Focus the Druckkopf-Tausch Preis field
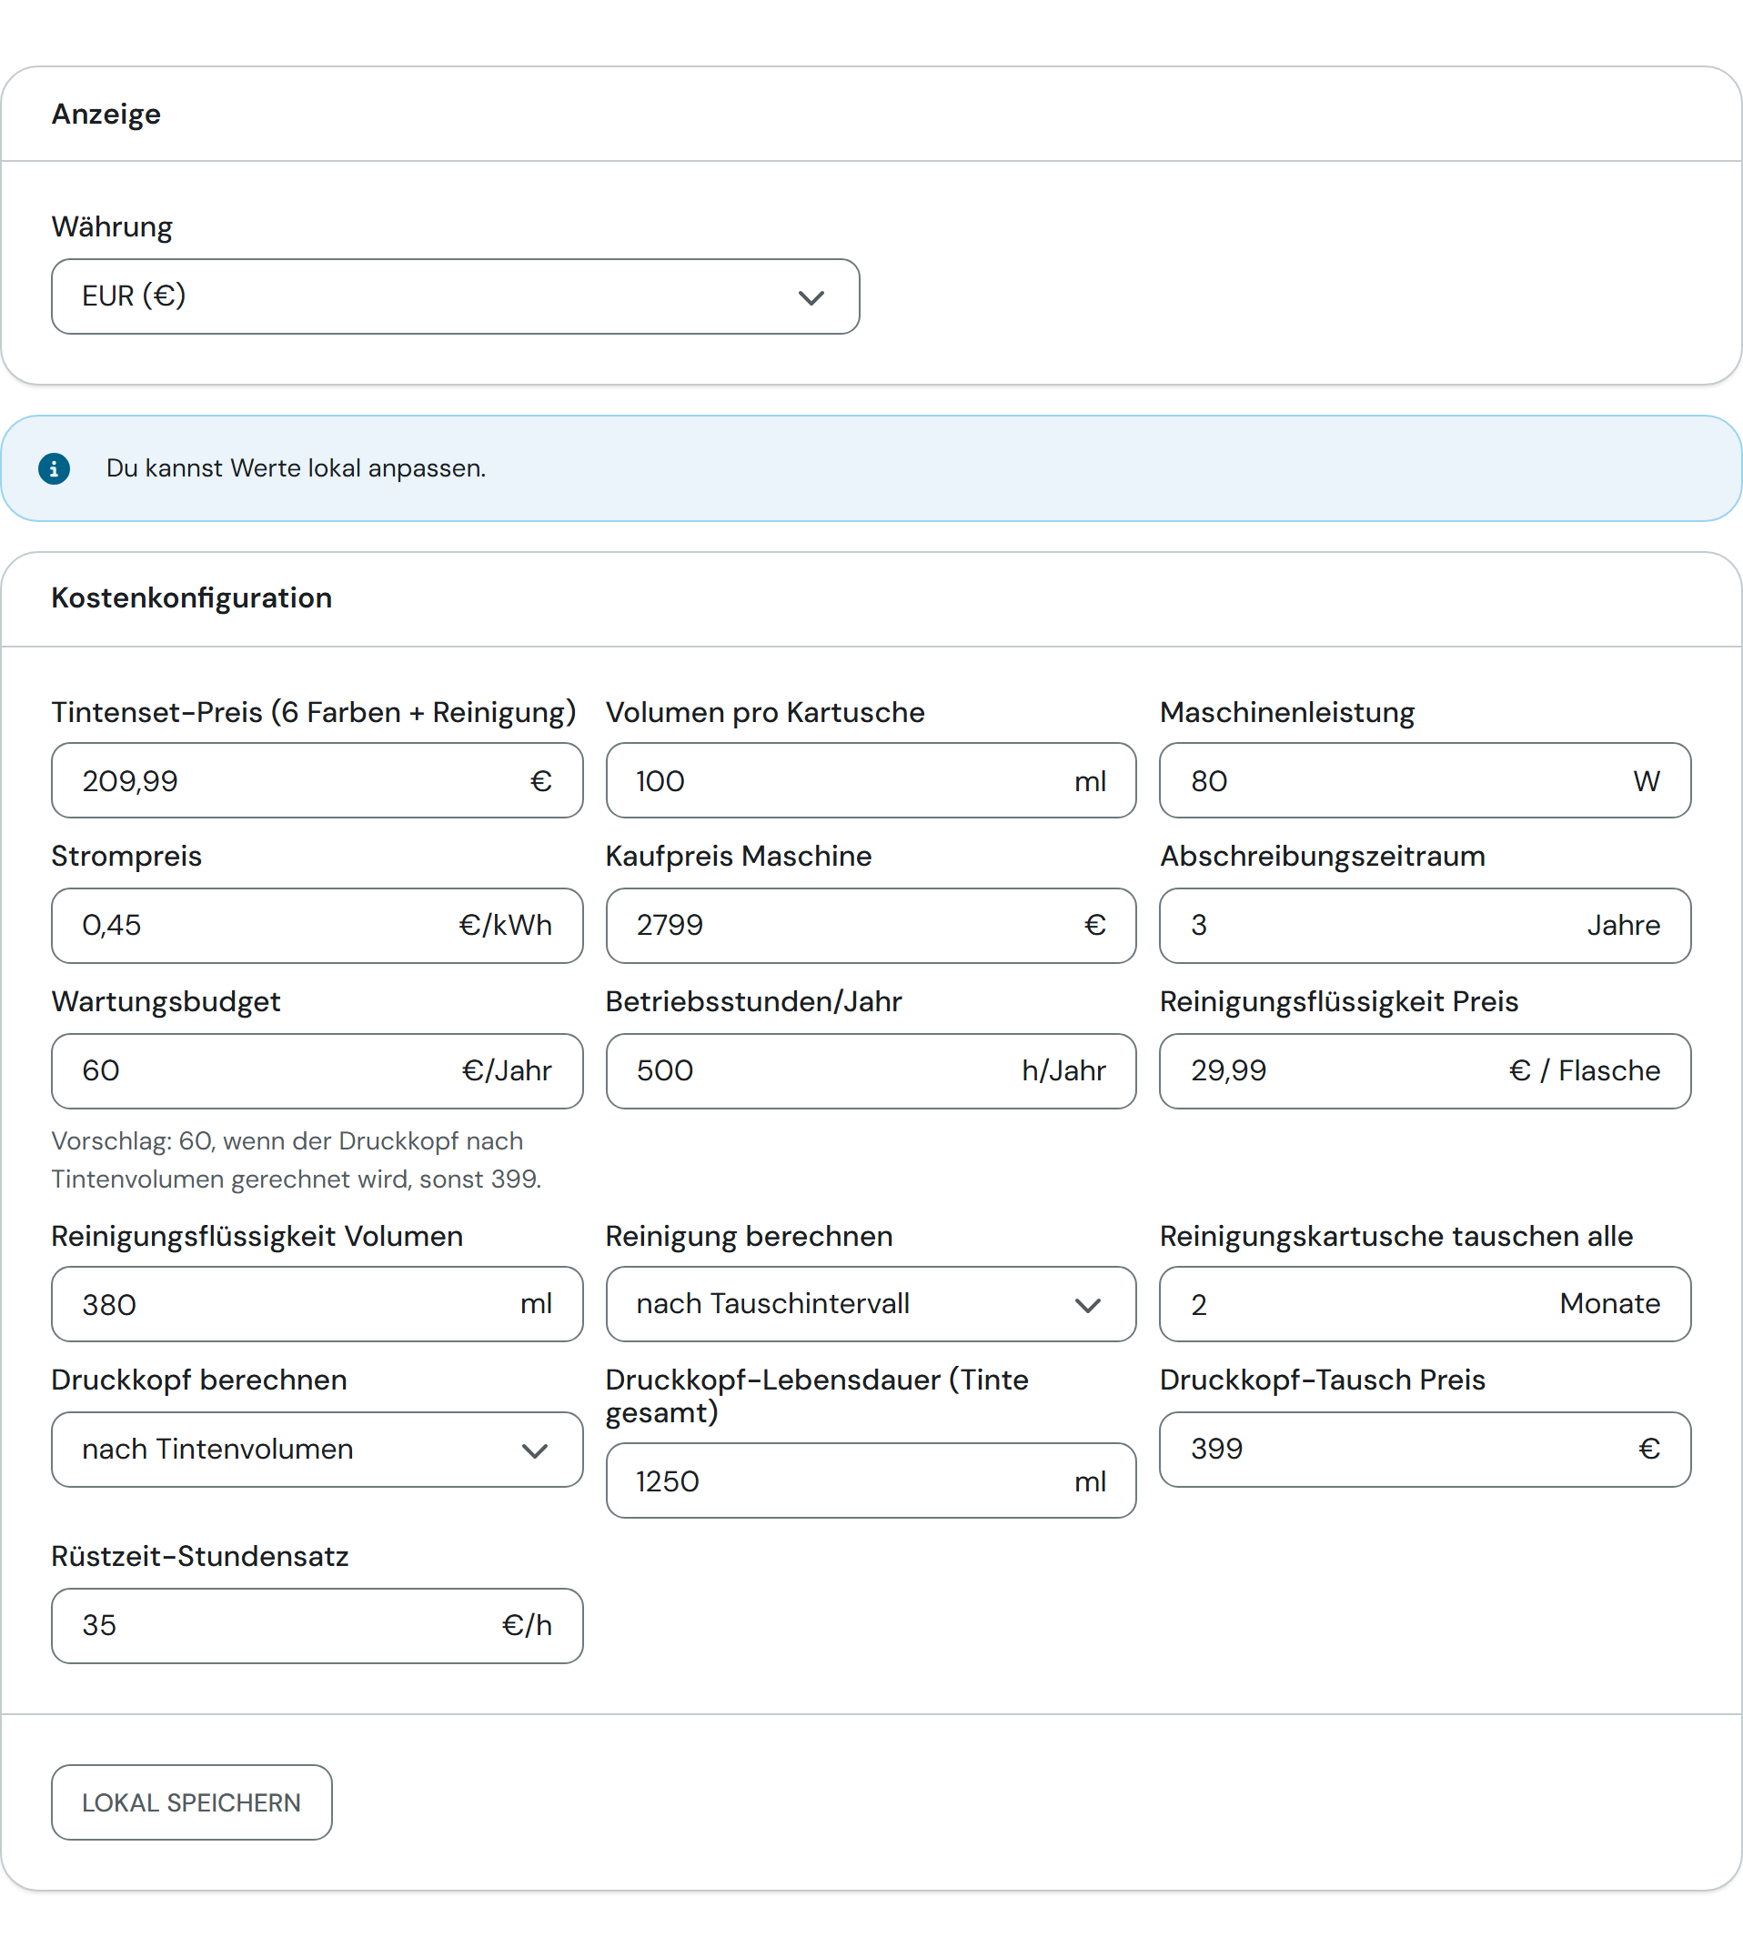Screen dimensions: 1743x1957 (1425, 1449)
